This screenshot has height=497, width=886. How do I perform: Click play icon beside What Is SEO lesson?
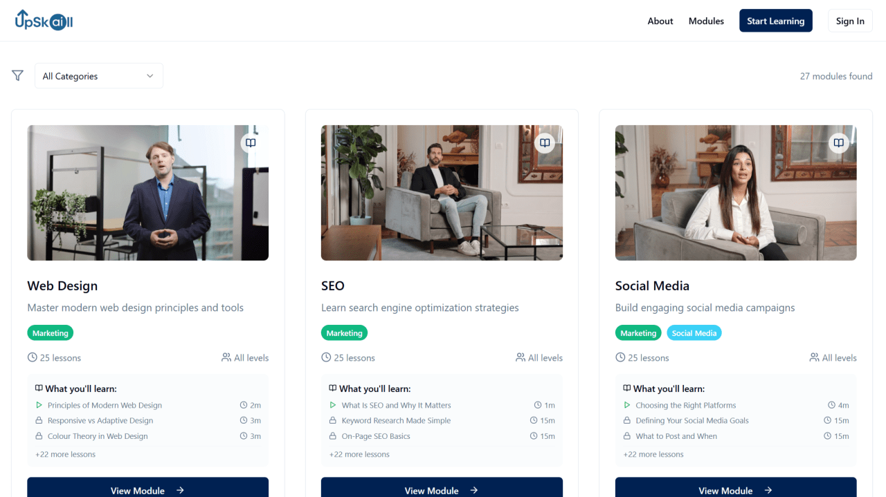pyautogui.click(x=334, y=405)
